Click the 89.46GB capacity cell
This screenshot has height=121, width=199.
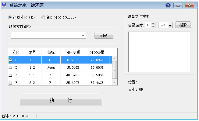(97, 83)
